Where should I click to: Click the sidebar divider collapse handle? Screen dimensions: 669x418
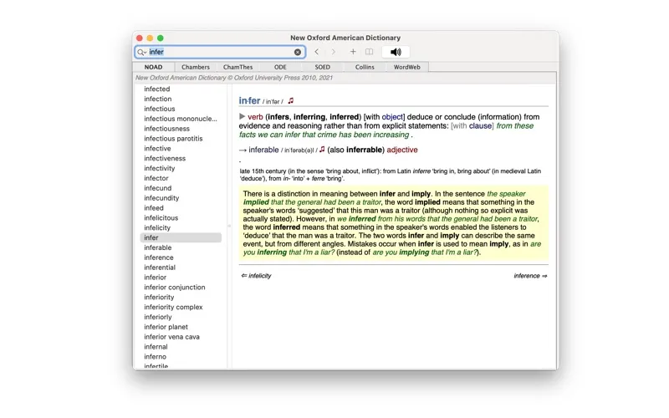(229, 226)
